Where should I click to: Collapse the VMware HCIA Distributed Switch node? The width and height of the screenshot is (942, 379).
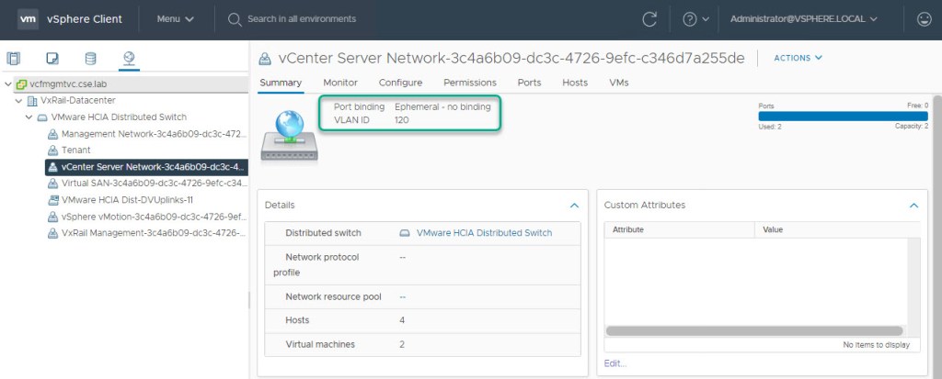click(x=29, y=117)
